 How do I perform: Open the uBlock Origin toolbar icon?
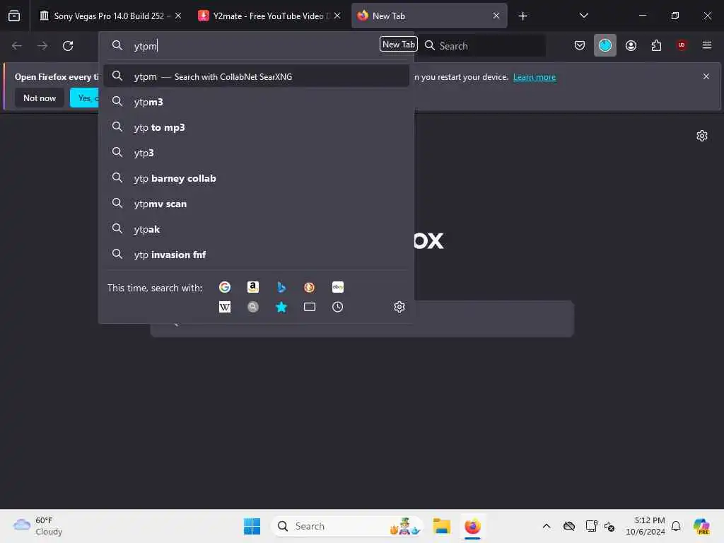point(682,45)
